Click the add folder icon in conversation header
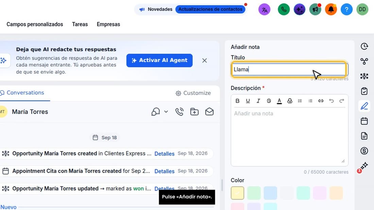Viewport: 374px width, 210px height. point(194,111)
